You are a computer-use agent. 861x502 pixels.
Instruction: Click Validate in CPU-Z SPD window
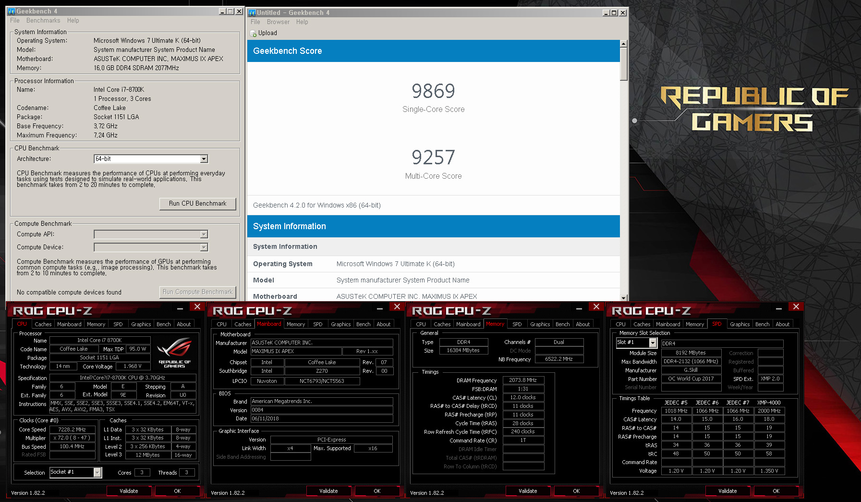pyautogui.click(x=728, y=491)
